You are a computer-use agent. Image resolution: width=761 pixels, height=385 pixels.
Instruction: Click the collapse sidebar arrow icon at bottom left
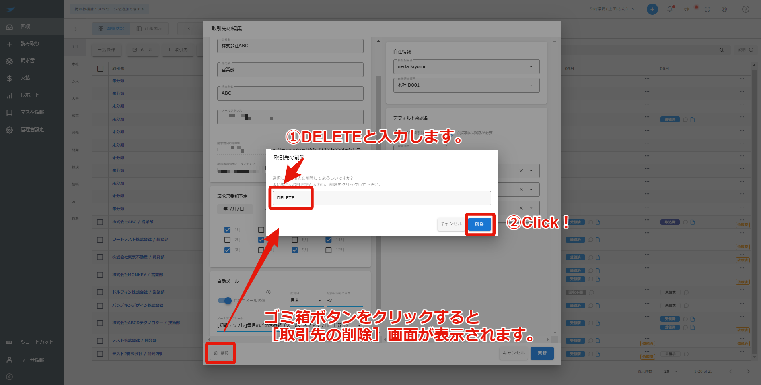pyautogui.click(x=10, y=377)
